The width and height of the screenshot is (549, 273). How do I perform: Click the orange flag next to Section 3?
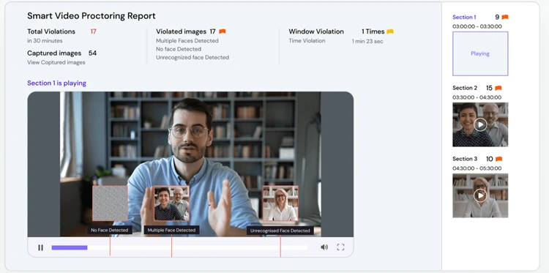[499, 159]
